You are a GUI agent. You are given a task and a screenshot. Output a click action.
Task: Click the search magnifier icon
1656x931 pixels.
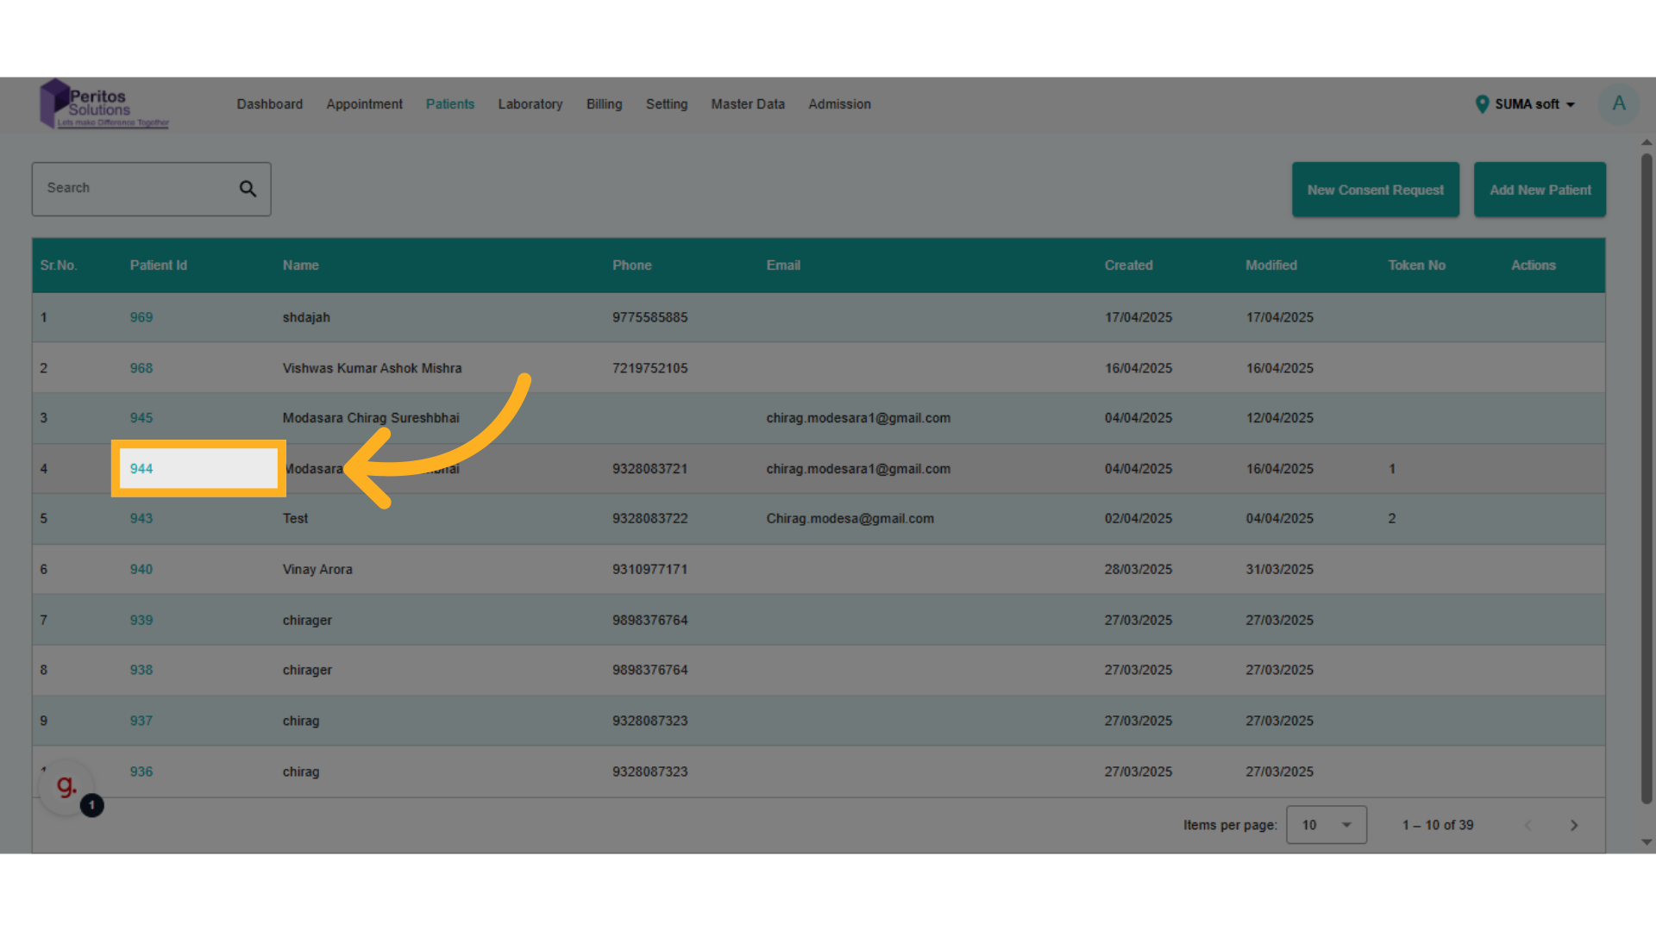tap(248, 189)
